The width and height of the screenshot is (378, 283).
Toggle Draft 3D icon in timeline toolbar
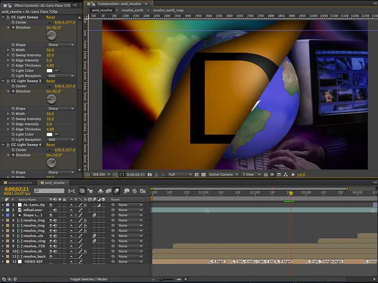coord(91,191)
